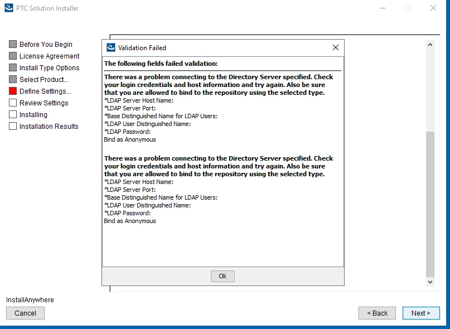Click the red Define Settings step indicator
This screenshot has height=329, width=450.
(13, 91)
